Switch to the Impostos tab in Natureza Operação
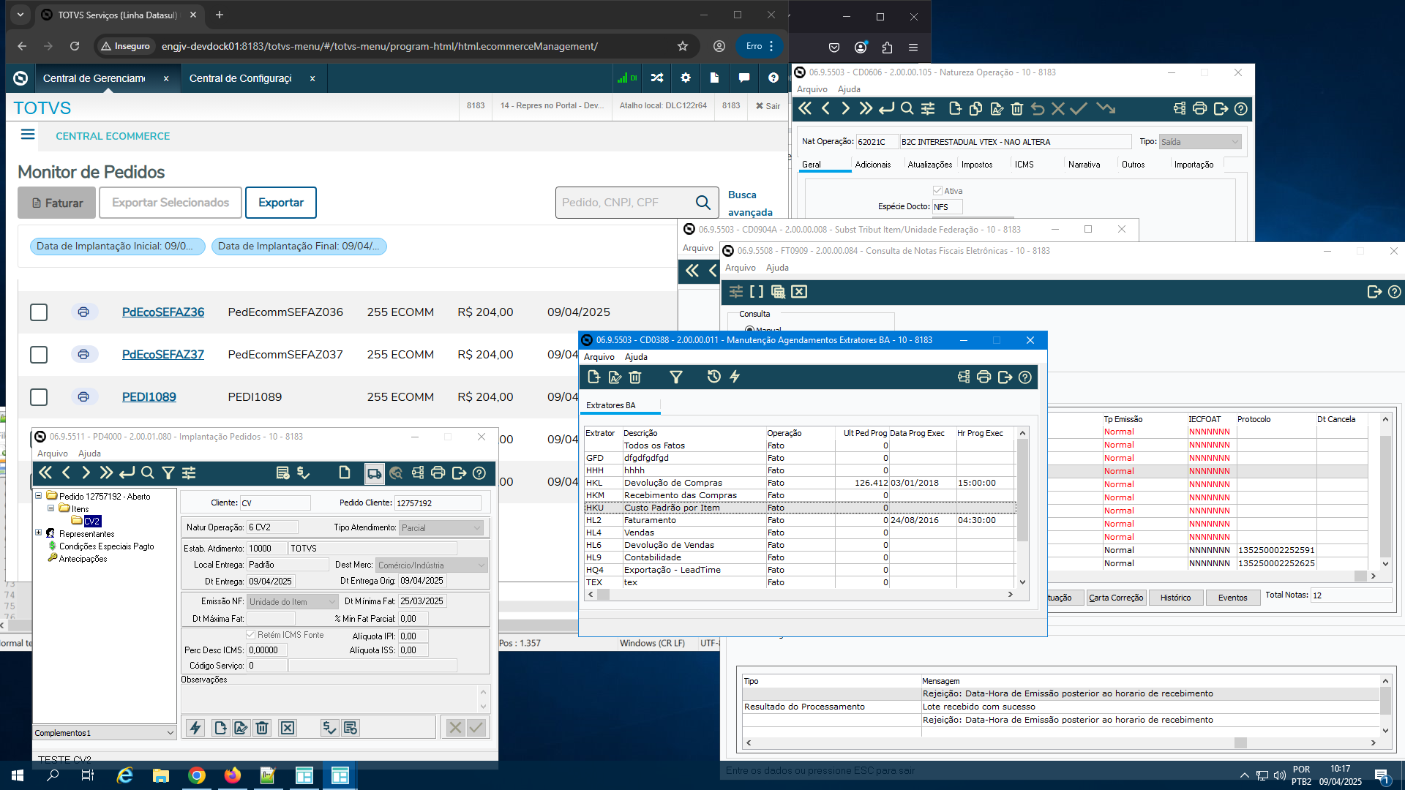Screen dimensions: 1405x790 click(976, 165)
